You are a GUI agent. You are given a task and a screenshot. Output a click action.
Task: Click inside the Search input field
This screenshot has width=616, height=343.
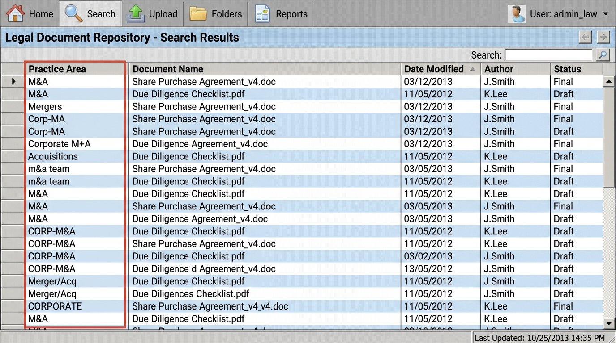coord(548,54)
